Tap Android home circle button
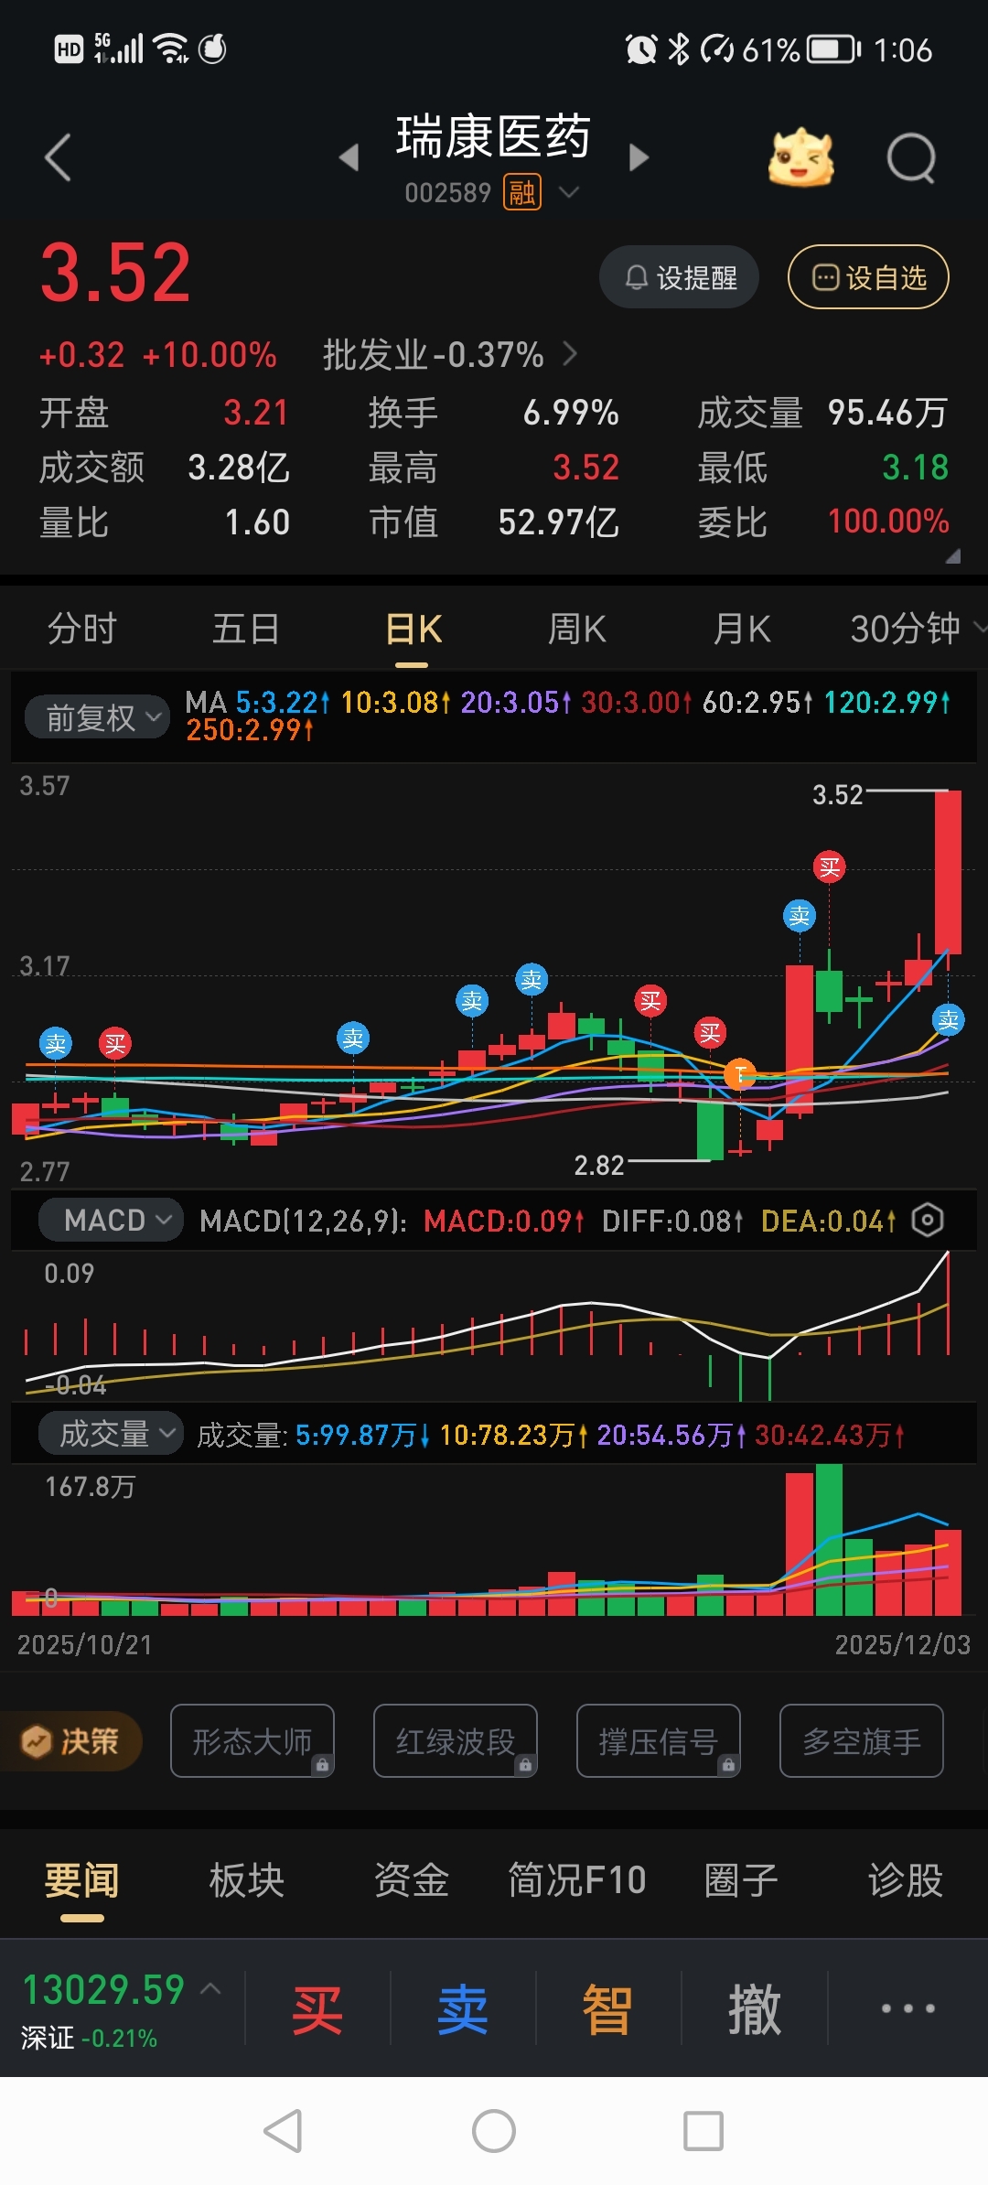Viewport: 988px width, 2185px height. point(494,2130)
